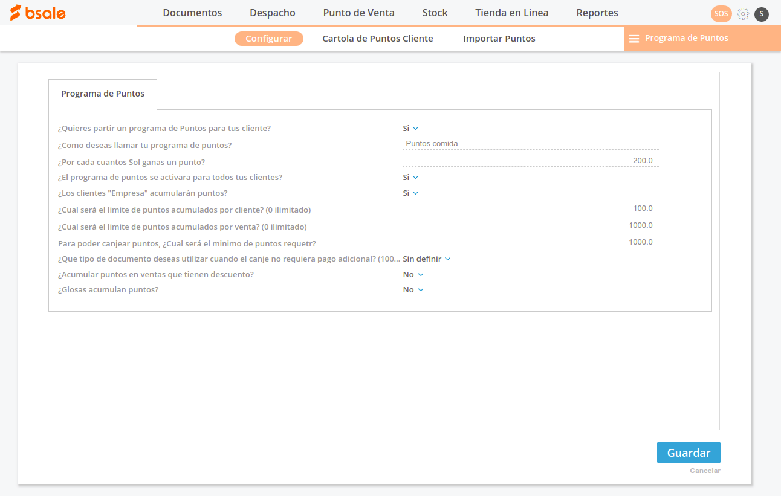Toggle the Glosas acumulan puntos dropdown
781x496 pixels.
coord(413,290)
